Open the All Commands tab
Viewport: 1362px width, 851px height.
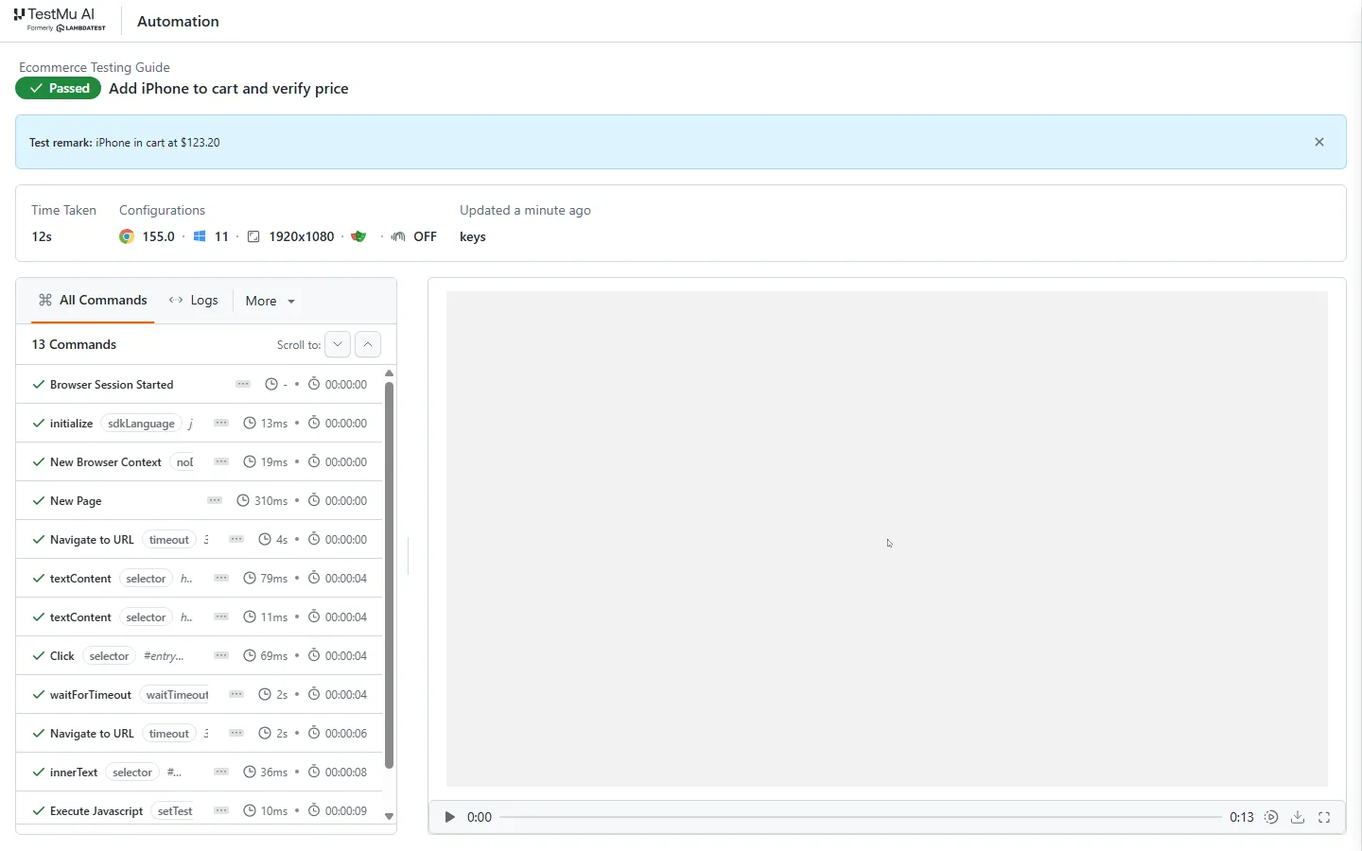93,300
